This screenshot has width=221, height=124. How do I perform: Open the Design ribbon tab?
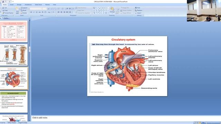click(19, 4)
